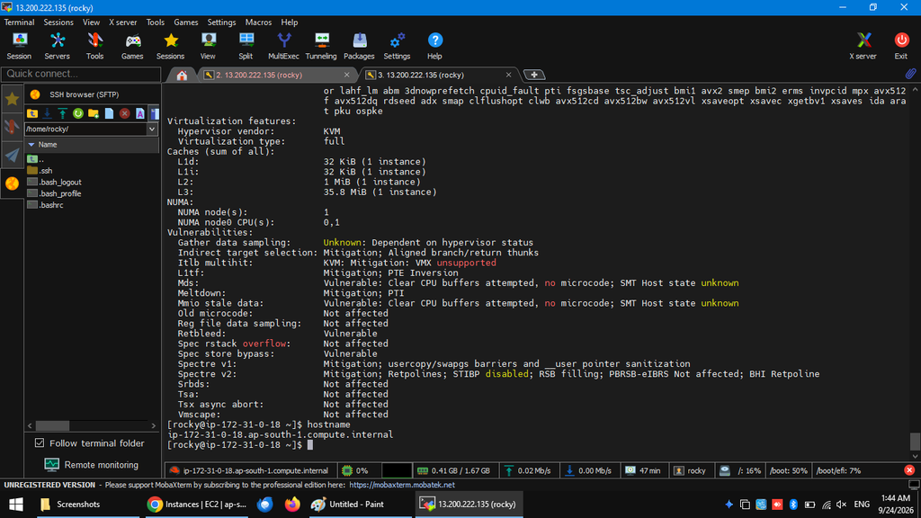Open the mobaxterm.mobatek.net link
921x518 pixels.
402,485
